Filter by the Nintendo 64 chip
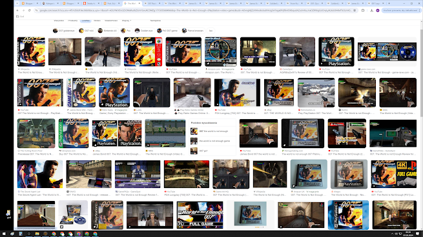This screenshot has height=237, width=423. coord(107,31)
